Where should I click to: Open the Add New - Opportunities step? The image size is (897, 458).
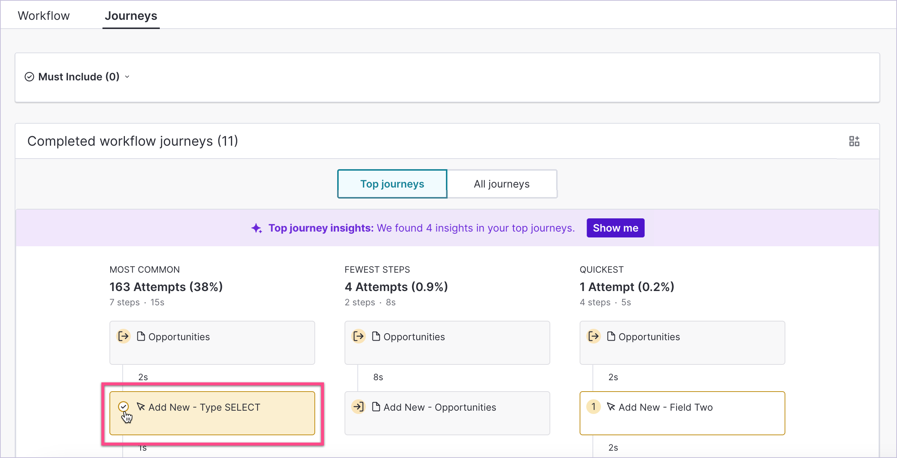447,413
